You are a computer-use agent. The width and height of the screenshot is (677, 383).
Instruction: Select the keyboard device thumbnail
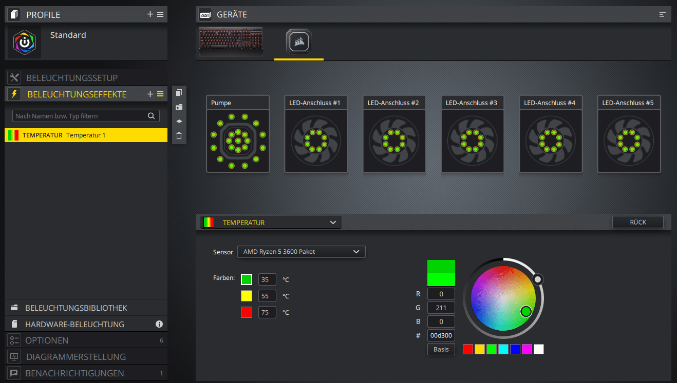tap(231, 42)
